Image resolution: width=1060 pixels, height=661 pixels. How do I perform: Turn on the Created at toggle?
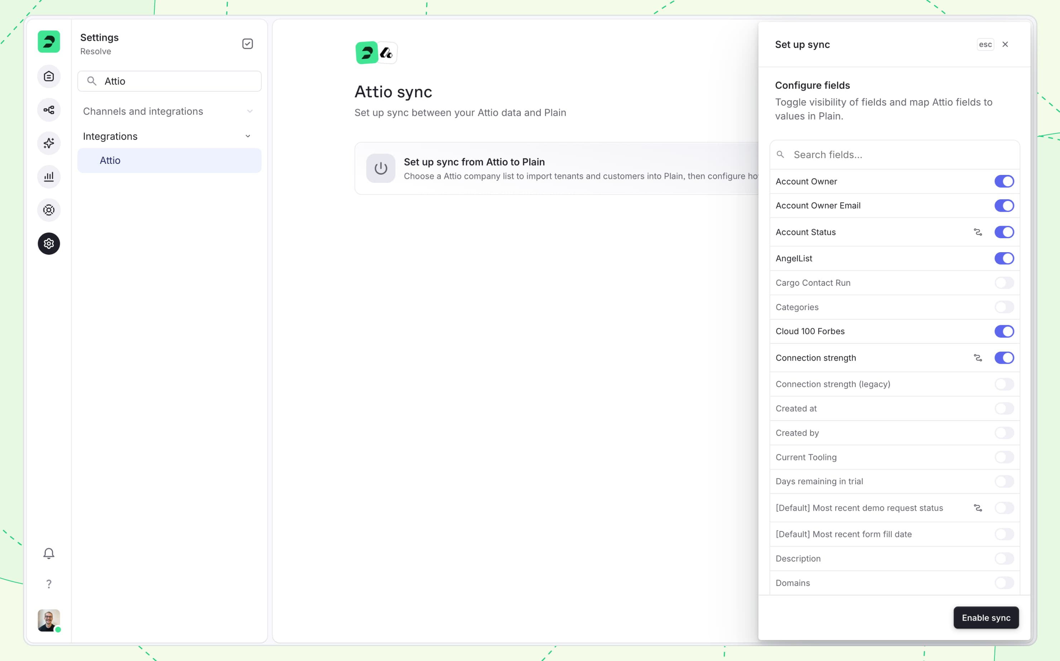(x=1004, y=408)
